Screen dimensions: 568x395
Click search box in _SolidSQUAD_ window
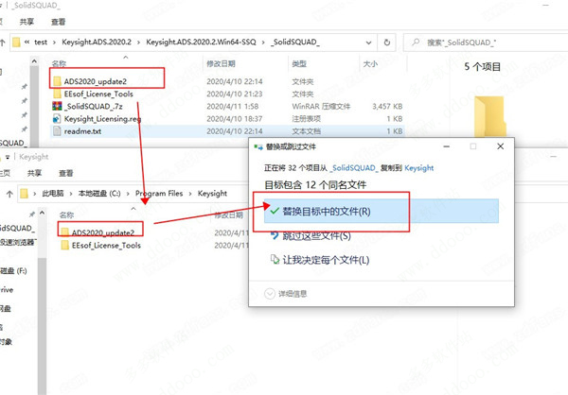click(486, 43)
